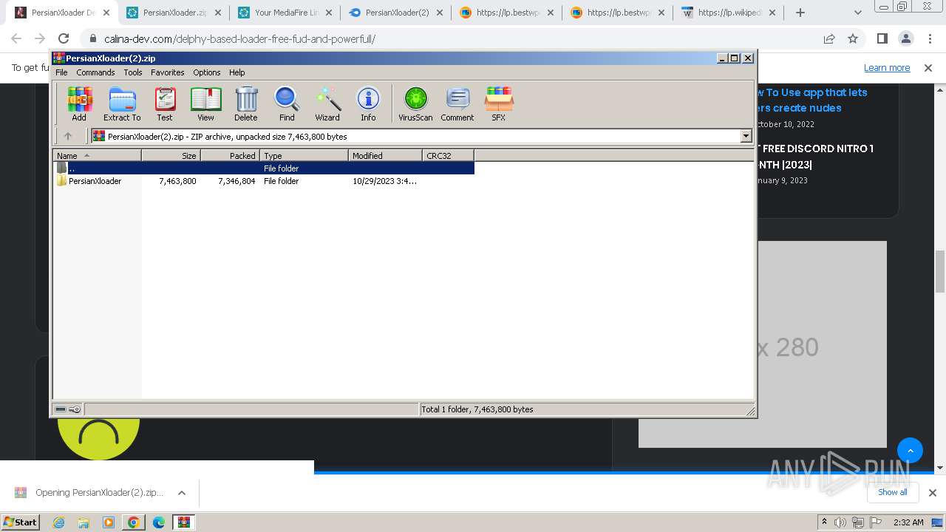Open Chrome from the taskbar
Screen dimensions: 946x532
(x=133, y=522)
